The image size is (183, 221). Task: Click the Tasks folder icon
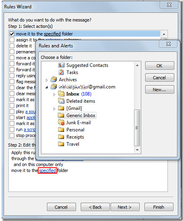point(61,72)
